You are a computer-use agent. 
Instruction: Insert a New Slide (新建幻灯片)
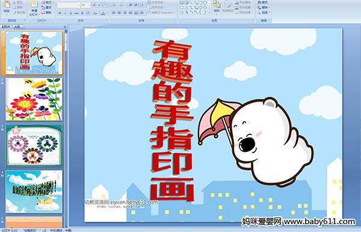click(34, 8)
